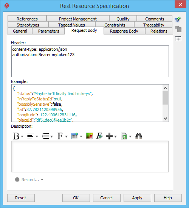Screen dimensions: 189x208
Task: Click inside the Header text area
Action: pyautogui.click(x=90, y=61)
